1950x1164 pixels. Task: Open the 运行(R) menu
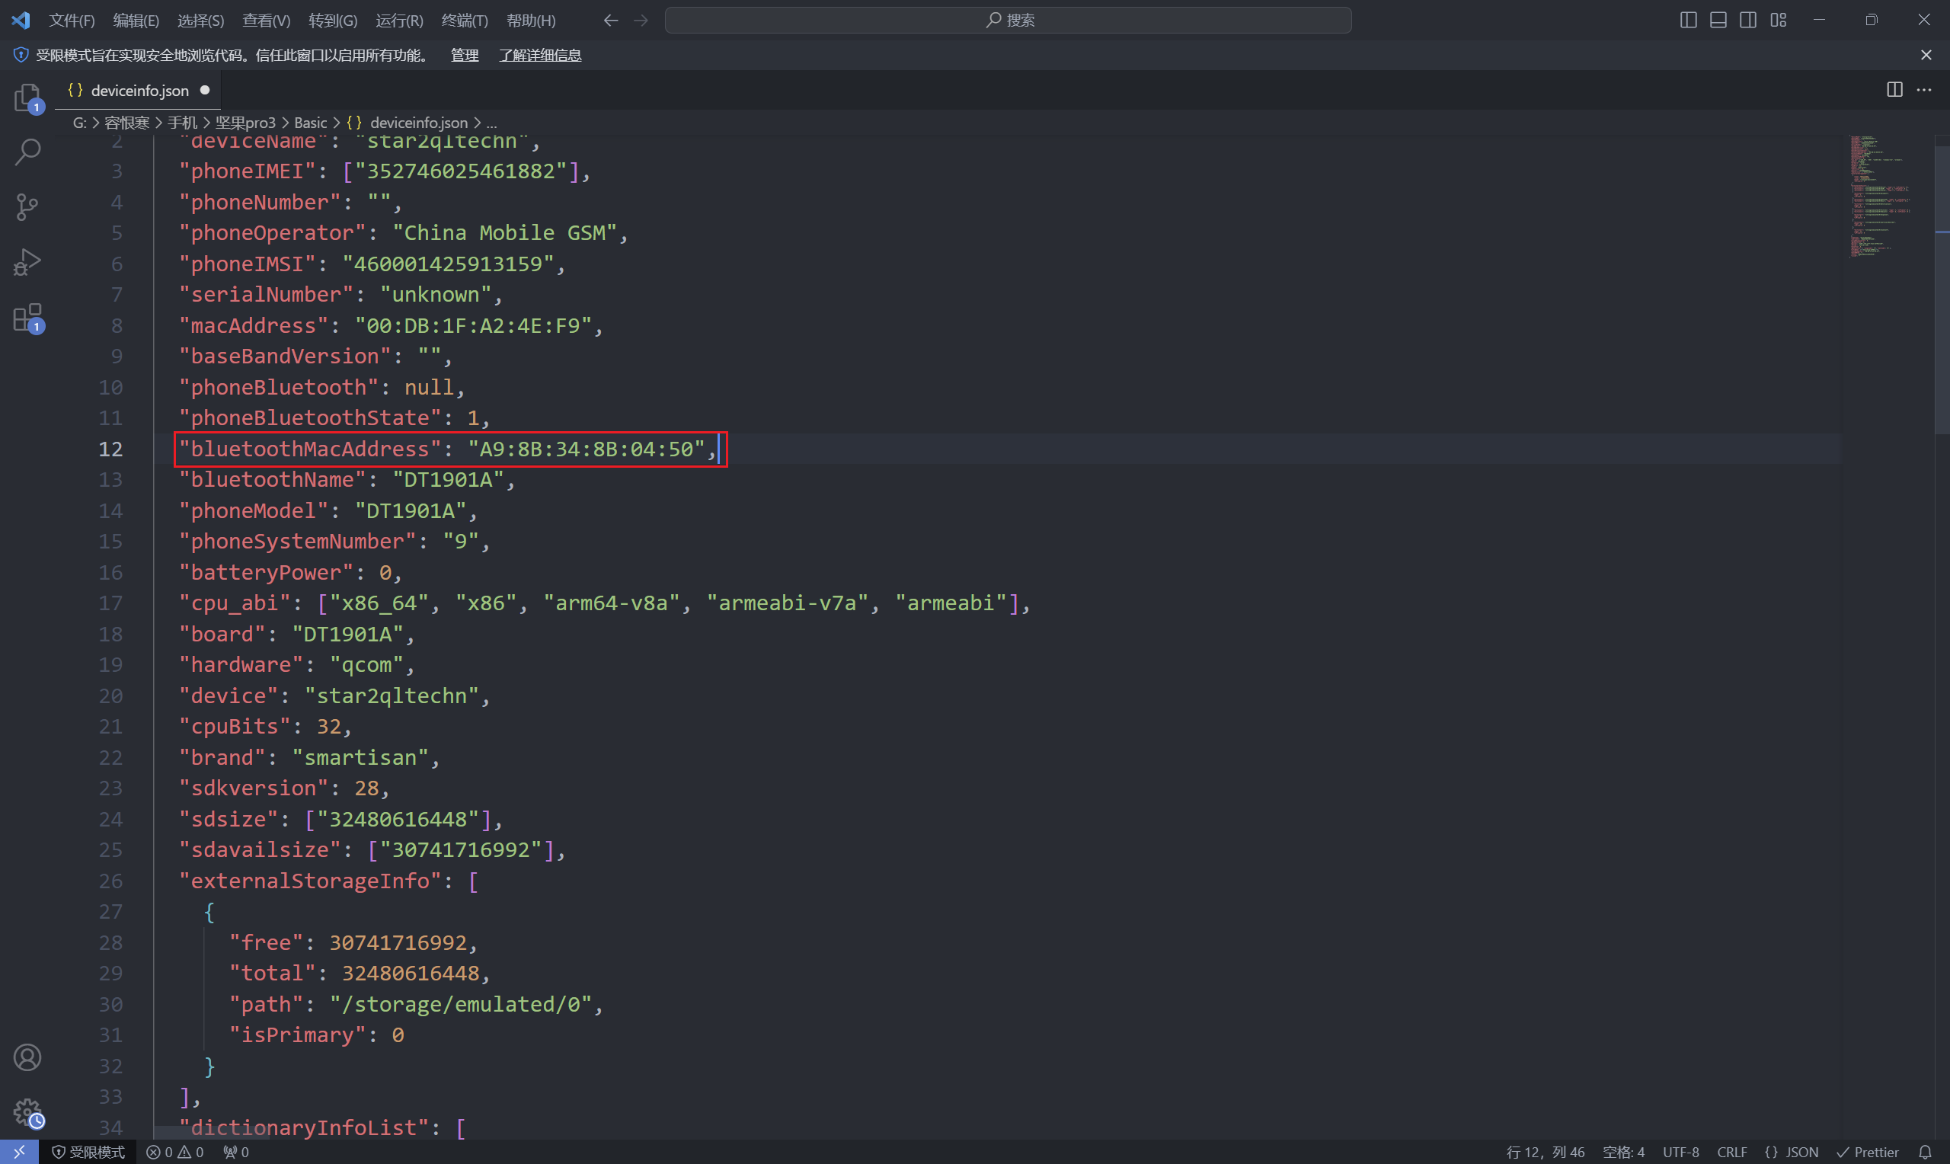coord(399,21)
